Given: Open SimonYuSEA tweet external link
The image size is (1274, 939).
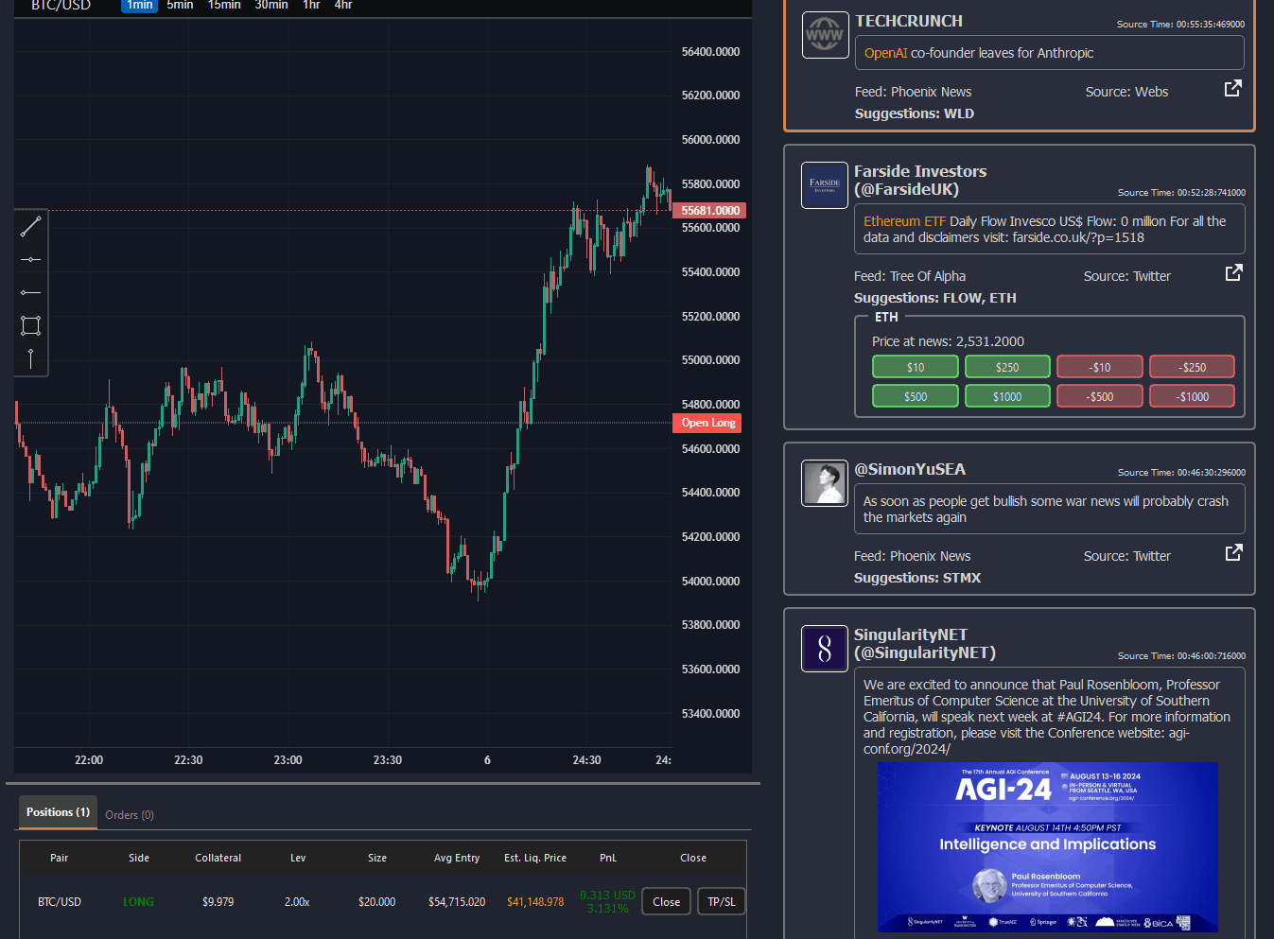Looking at the screenshot, I should click(1233, 553).
